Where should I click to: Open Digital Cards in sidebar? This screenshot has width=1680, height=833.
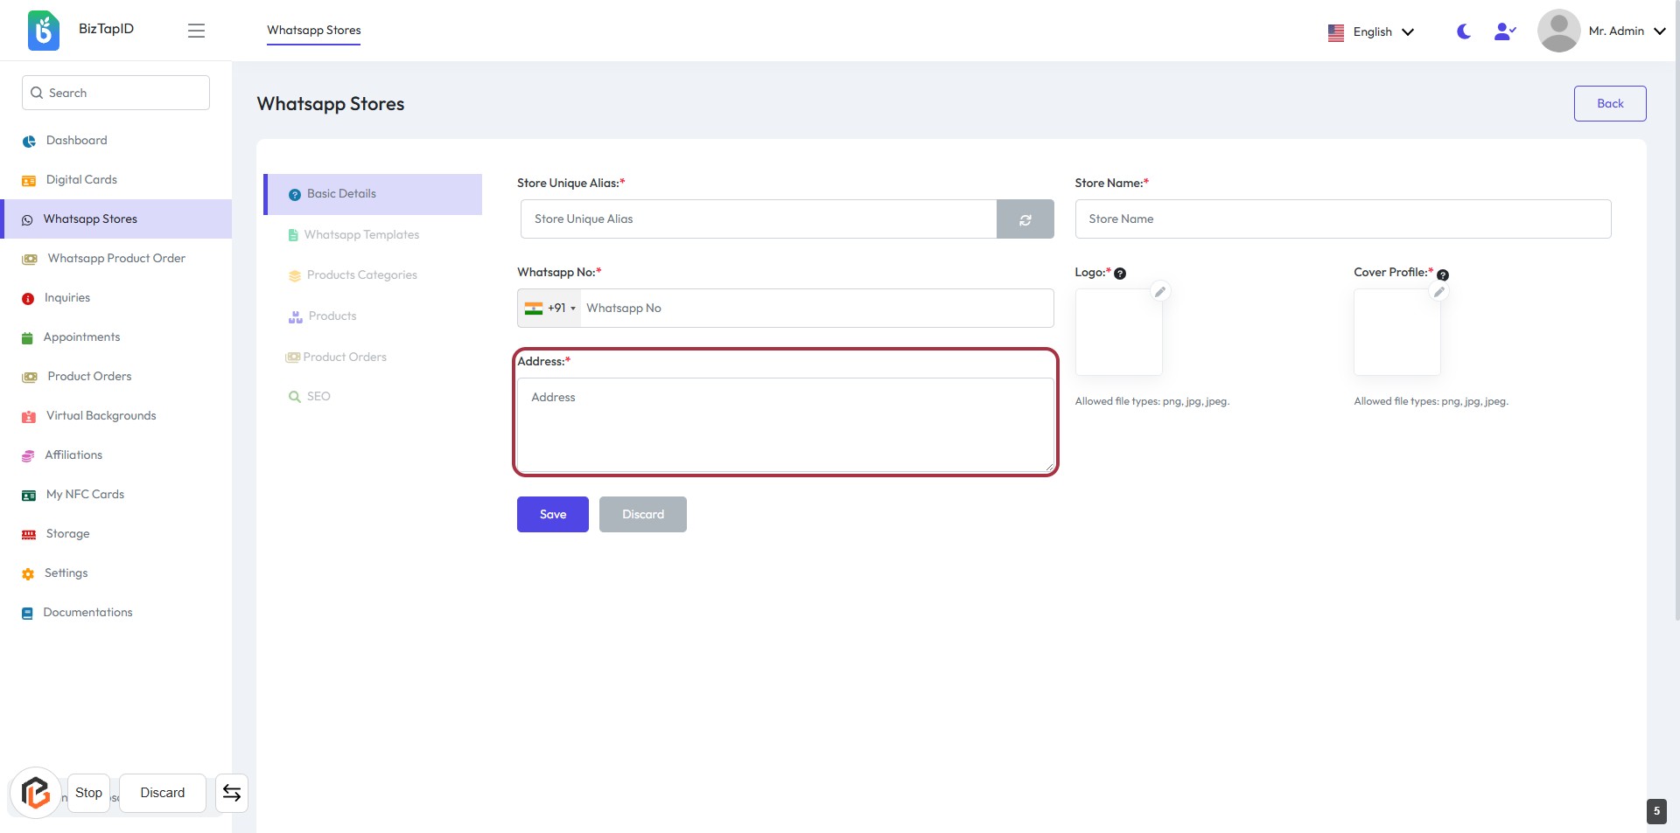(x=81, y=180)
